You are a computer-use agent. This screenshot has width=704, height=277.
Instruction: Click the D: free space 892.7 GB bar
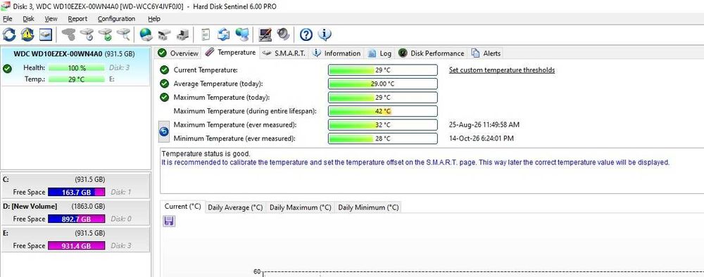click(x=76, y=219)
